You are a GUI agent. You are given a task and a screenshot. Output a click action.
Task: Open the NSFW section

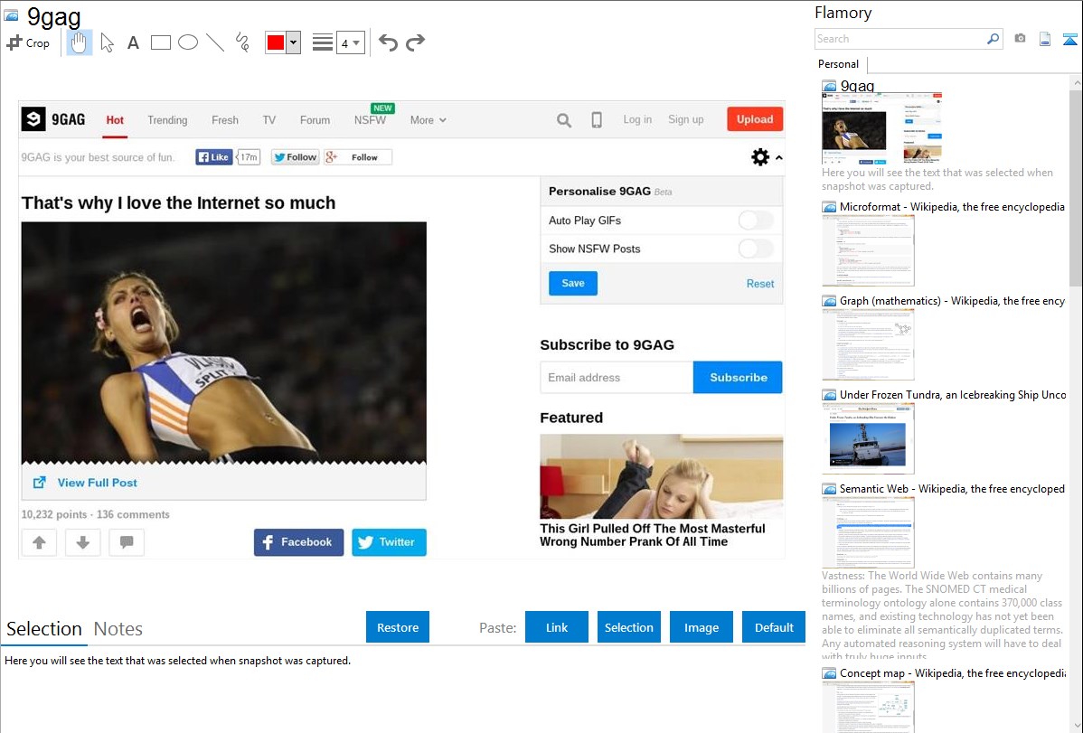pyautogui.click(x=371, y=120)
